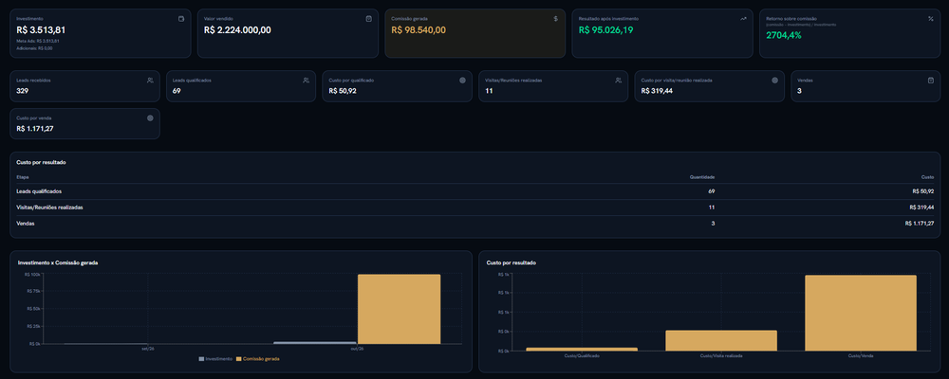Image resolution: width=949 pixels, height=379 pixels.
Task: Click the people icon on Leads recebidos card
Action: point(150,80)
